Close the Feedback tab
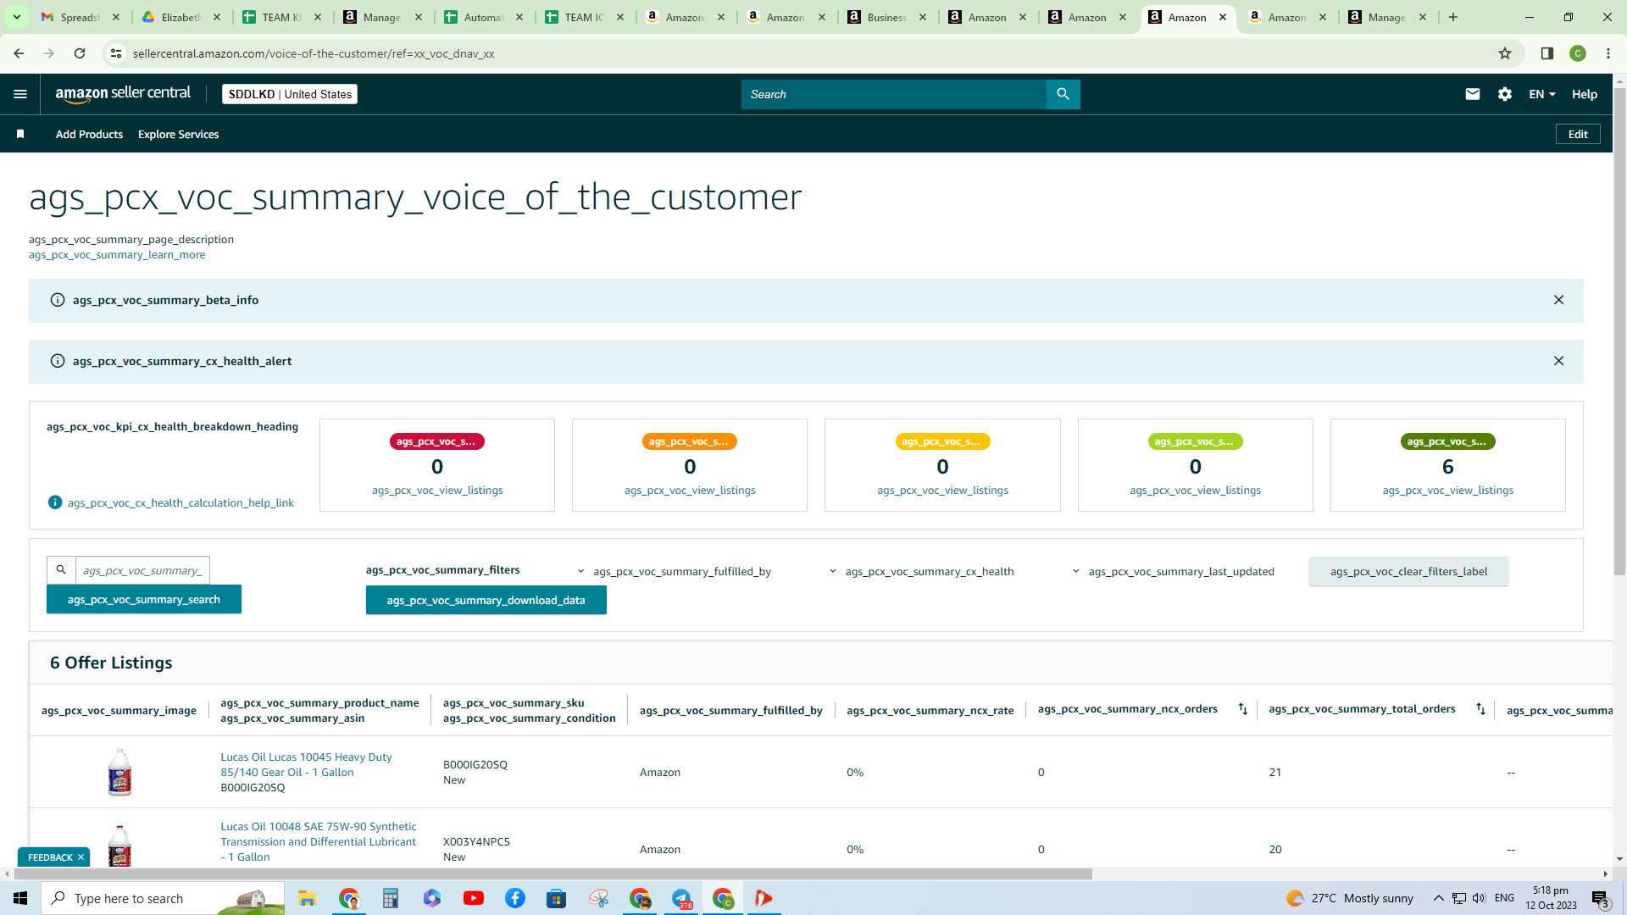1627x915 pixels. tap(81, 857)
